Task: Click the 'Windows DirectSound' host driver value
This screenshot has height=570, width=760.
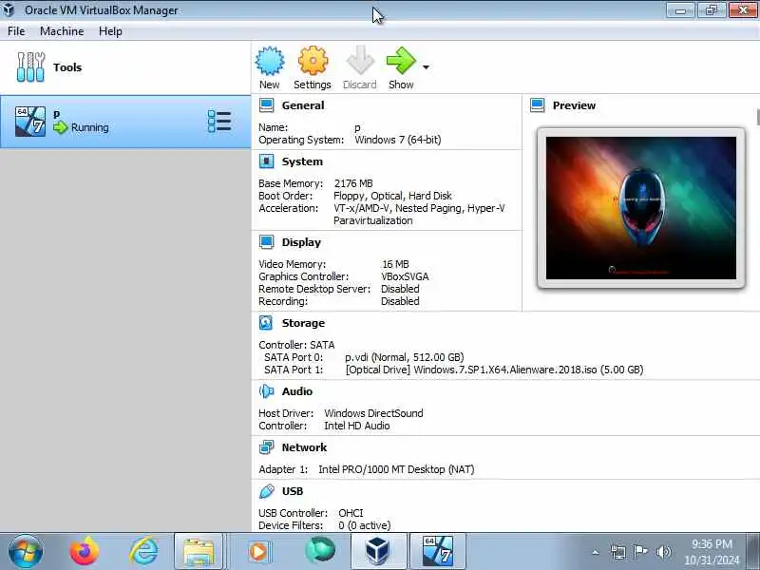Action: tap(373, 413)
